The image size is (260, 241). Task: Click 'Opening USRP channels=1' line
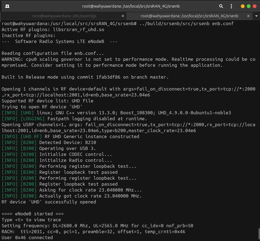click(x=129, y=128)
